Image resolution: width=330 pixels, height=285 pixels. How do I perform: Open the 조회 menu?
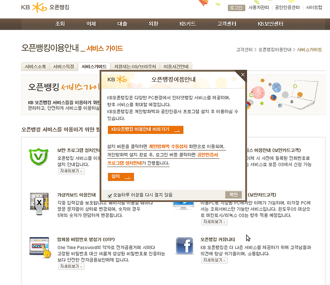[x=60, y=24]
